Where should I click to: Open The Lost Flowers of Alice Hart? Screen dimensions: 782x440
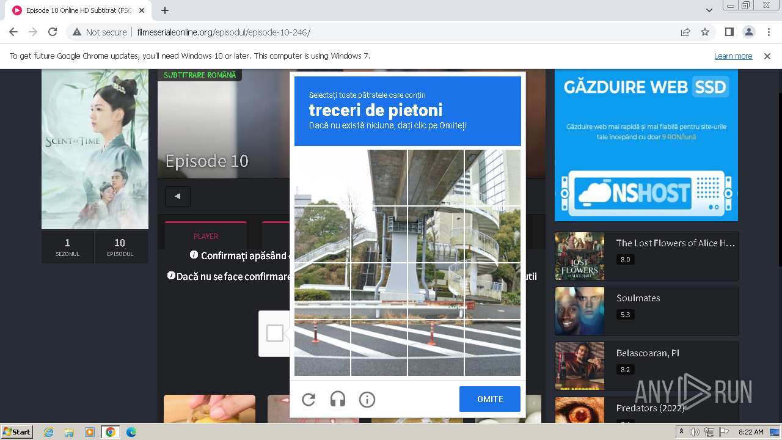[x=675, y=243]
